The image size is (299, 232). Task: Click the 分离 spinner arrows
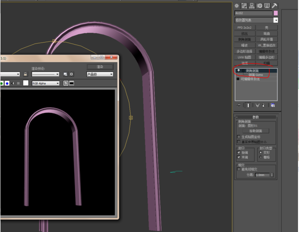[x=272, y=175]
